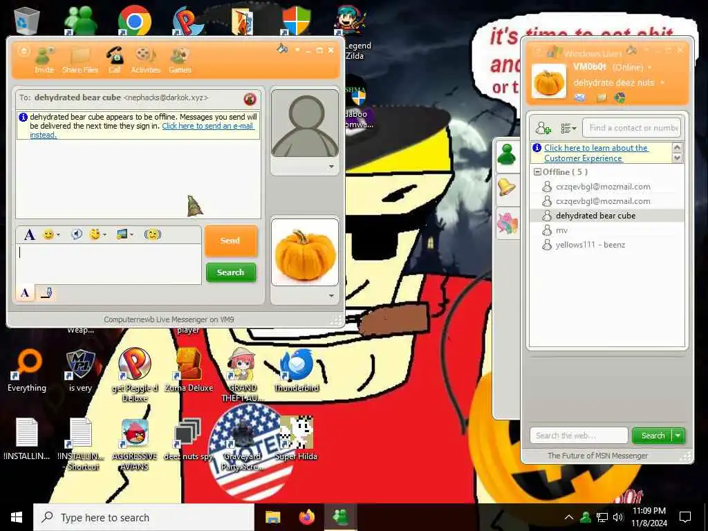Click the back arrow in conversation window
The width and height of the screenshot is (708, 531).
pyautogui.click(x=24, y=51)
